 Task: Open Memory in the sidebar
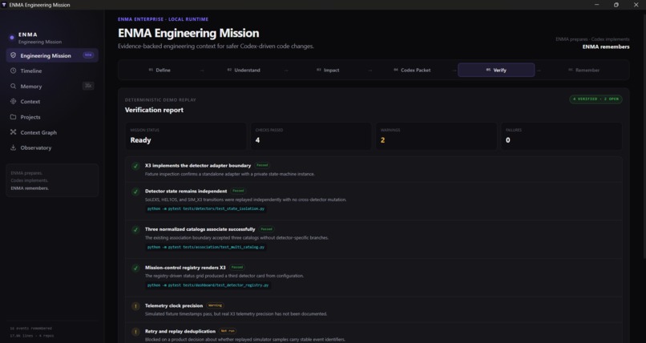[x=52, y=86]
